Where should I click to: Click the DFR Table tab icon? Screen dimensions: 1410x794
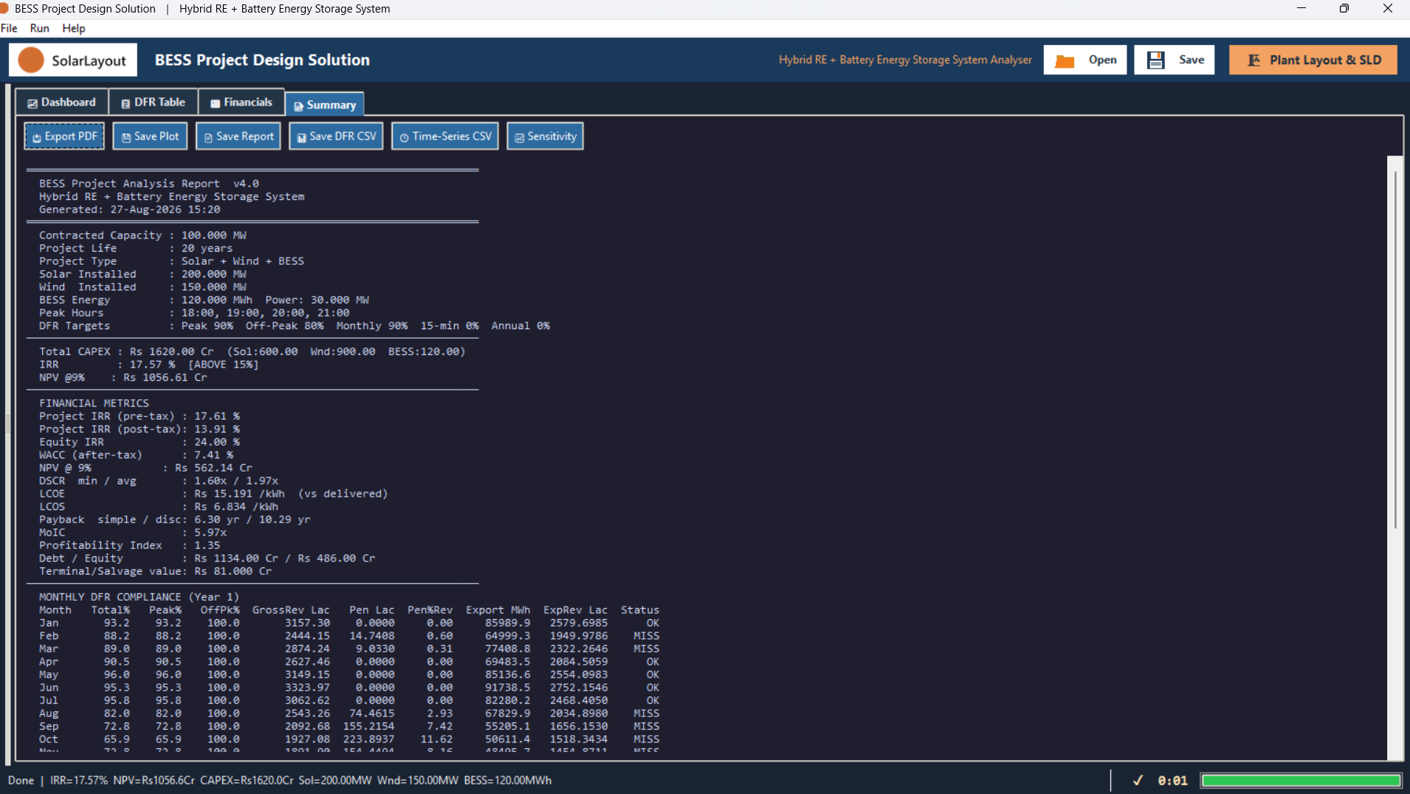tap(125, 103)
